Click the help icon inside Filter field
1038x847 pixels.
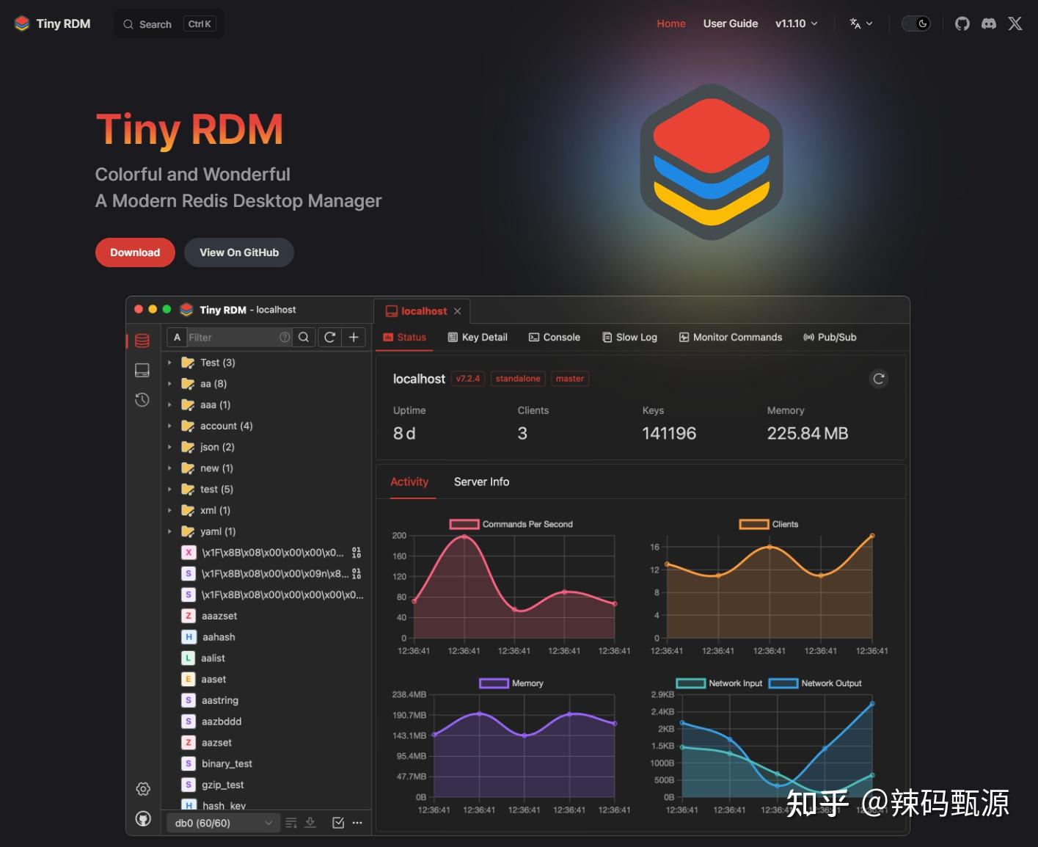[x=285, y=337]
